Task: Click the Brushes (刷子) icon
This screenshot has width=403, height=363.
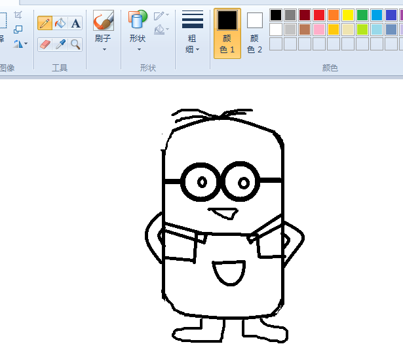Action: pyautogui.click(x=104, y=20)
